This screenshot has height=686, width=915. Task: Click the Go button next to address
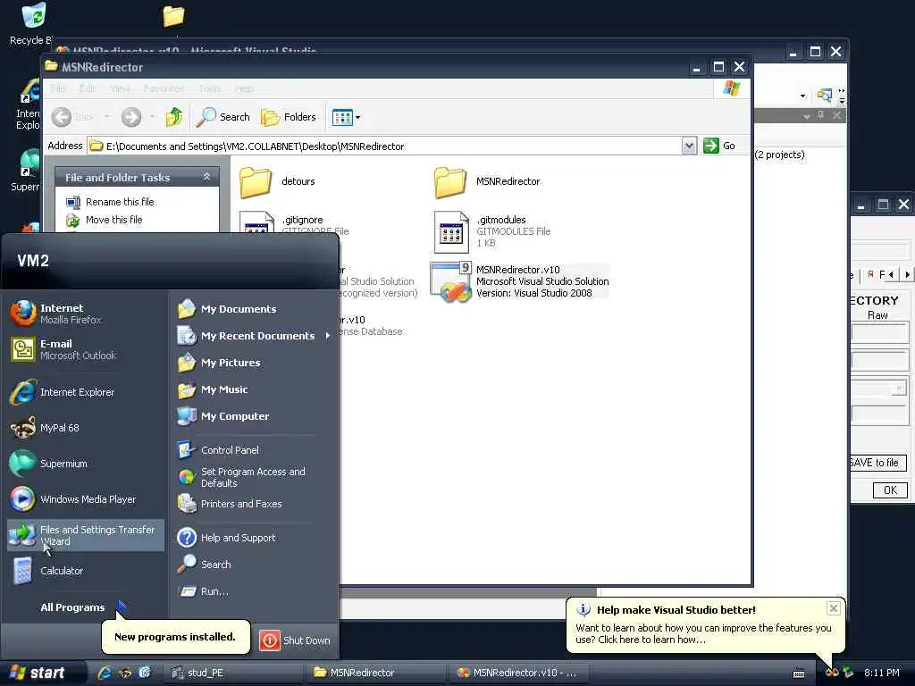click(x=719, y=146)
